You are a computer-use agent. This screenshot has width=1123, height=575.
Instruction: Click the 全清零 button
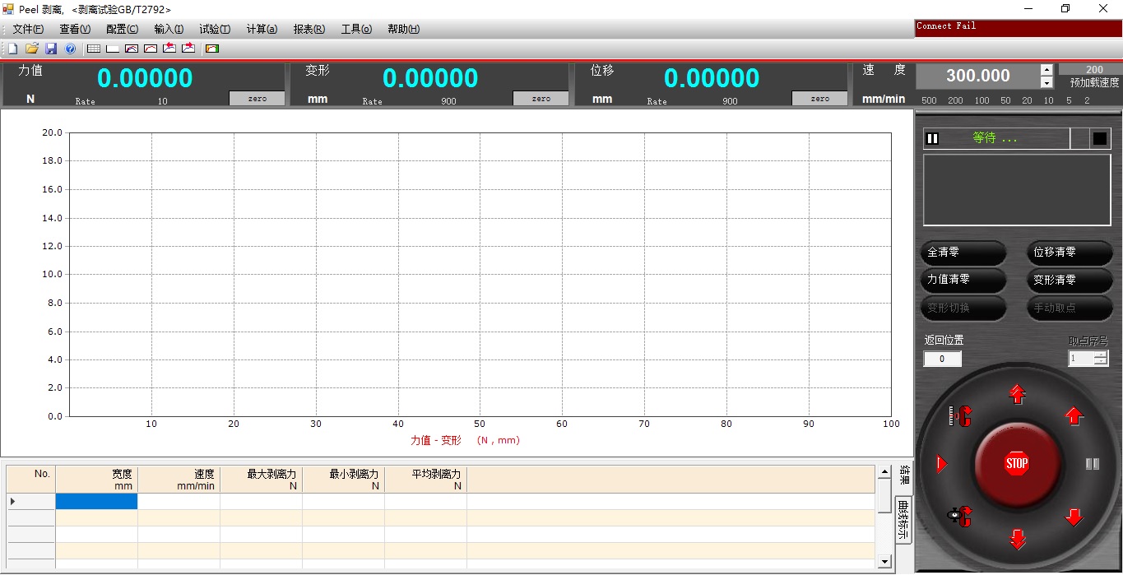tap(963, 253)
